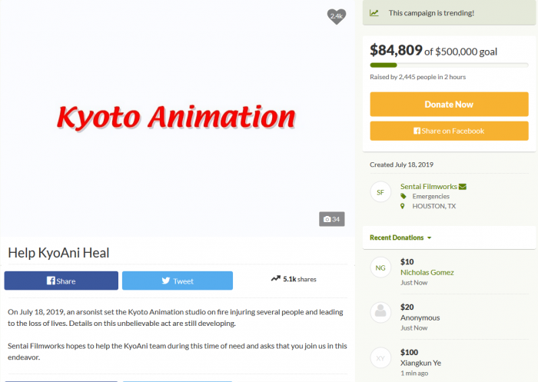
Task: Click the orange Share on Facebook button
Action: [449, 131]
